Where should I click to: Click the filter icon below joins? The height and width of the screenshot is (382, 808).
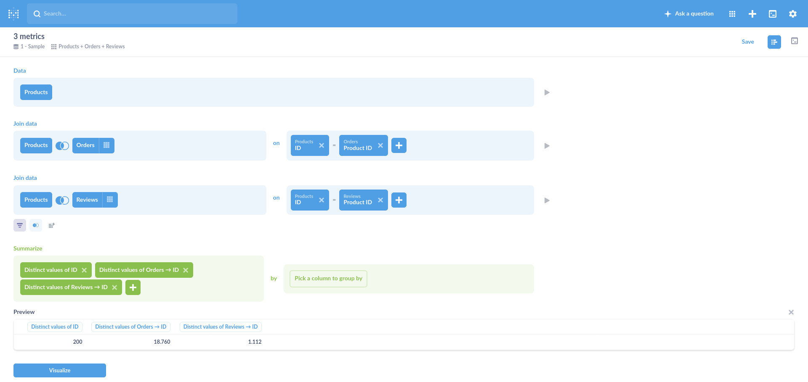pyautogui.click(x=20, y=226)
